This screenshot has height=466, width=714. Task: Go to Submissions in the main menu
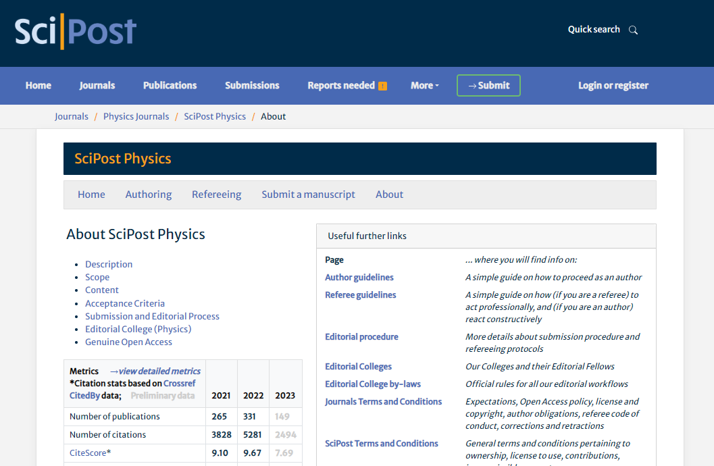click(252, 86)
